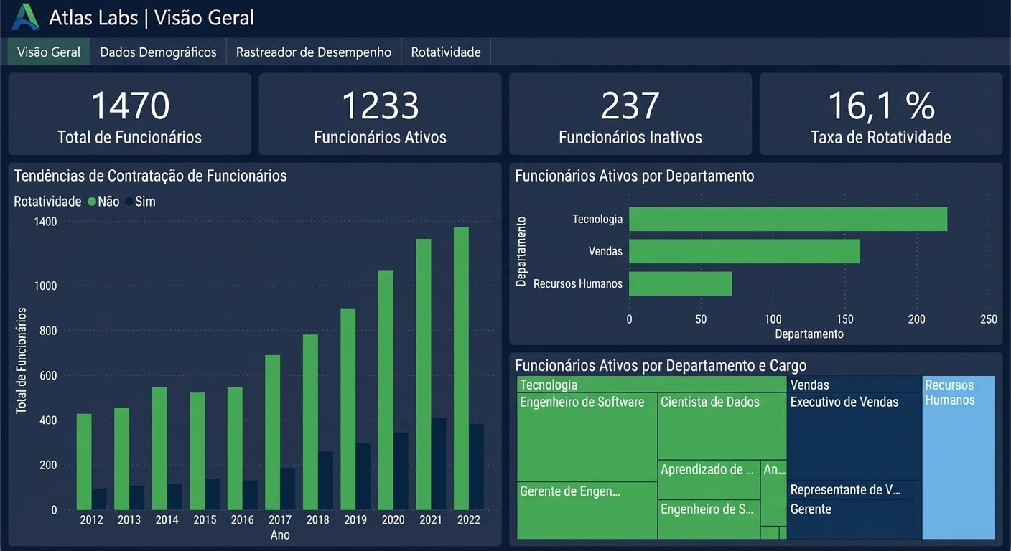Select the Engenheiro de Software treemap tile
The width and height of the screenshot is (1011, 551).
(587, 437)
